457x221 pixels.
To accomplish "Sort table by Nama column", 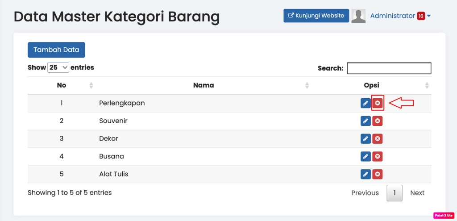I will point(204,85).
